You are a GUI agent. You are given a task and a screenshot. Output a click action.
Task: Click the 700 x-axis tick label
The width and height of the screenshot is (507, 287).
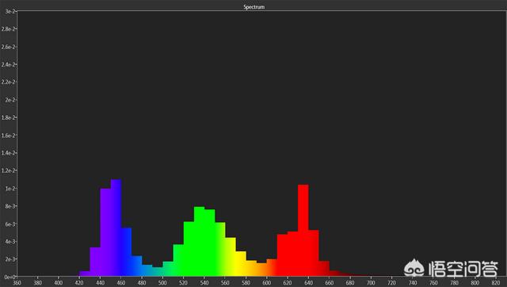[371, 283]
